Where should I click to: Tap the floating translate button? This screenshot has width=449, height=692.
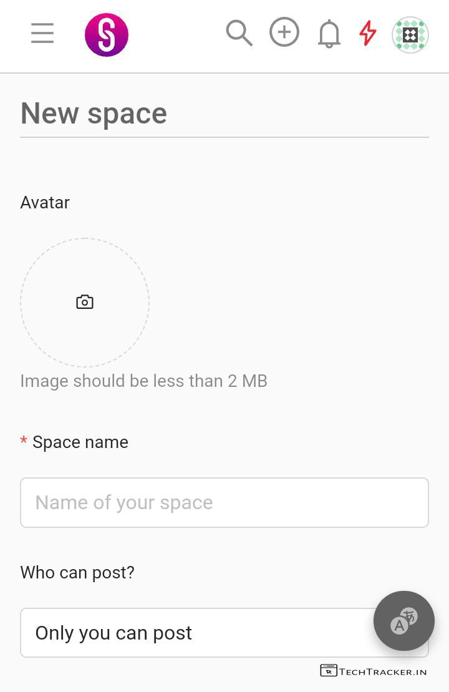click(x=403, y=620)
